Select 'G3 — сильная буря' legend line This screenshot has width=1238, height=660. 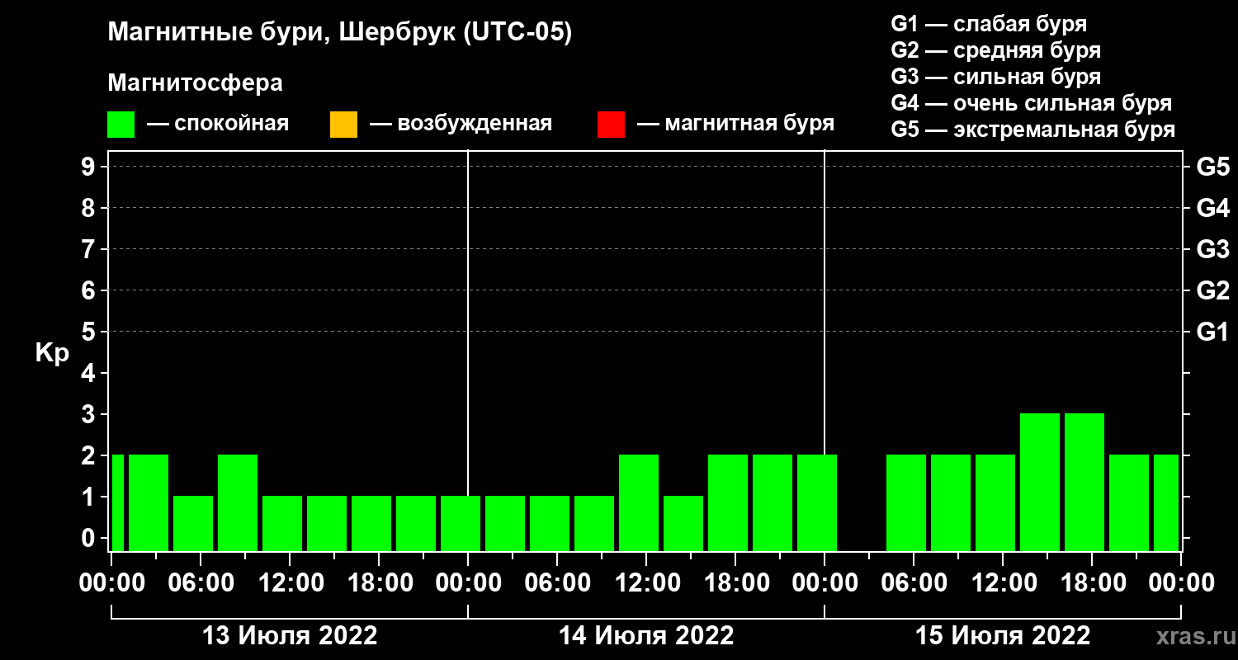996,77
